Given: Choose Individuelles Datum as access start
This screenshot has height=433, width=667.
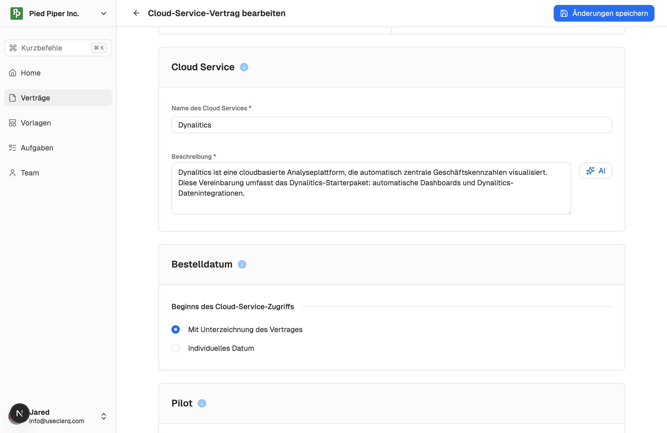Looking at the screenshot, I should pos(175,348).
